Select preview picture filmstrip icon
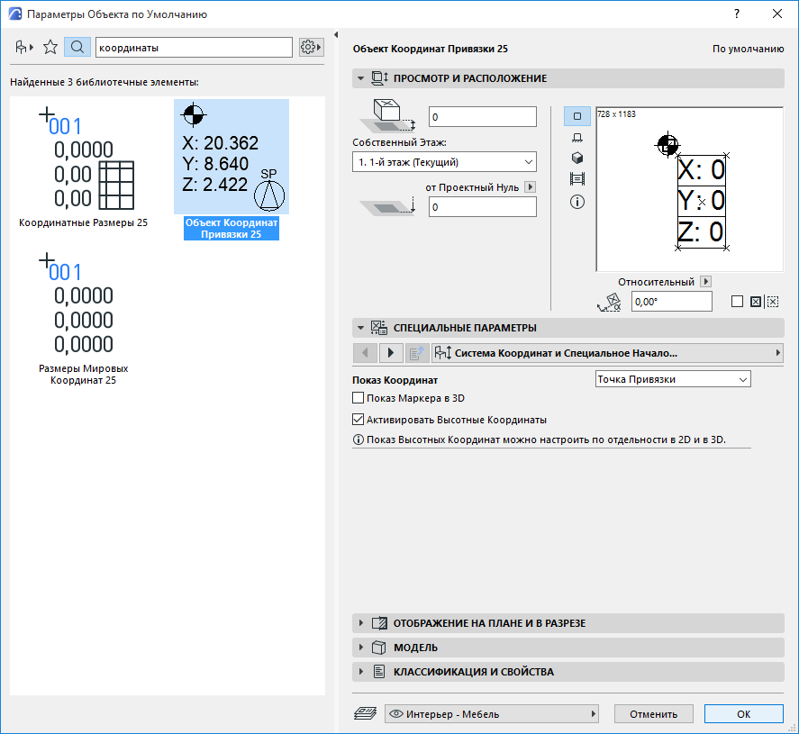Viewport: 799px width, 734px height. 577,179
